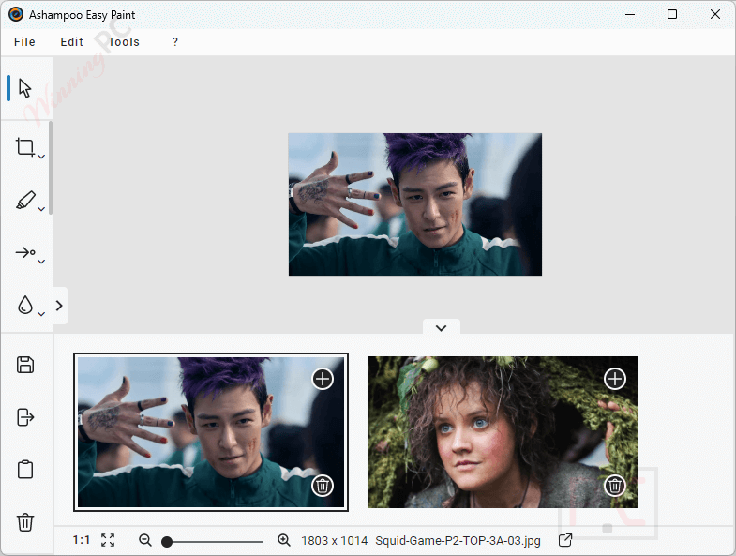Add from the curly-hair woman thumbnail plus
The width and height of the screenshot is (736, 556).
tap(615, 379)
